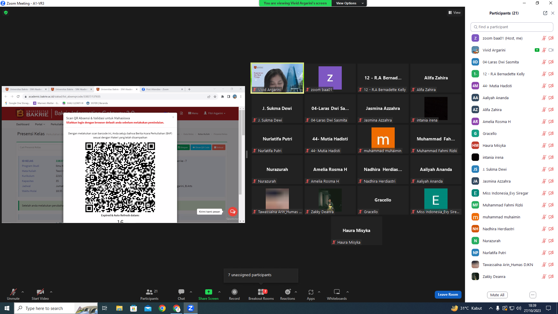Viewport: 558px width, 314px height.
Task: Expand chat options arrow beside Chat
Action: 191,292
